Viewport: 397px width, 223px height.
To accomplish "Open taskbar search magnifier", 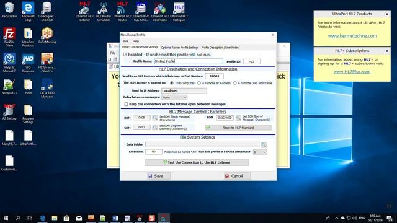I will point(18,218).
